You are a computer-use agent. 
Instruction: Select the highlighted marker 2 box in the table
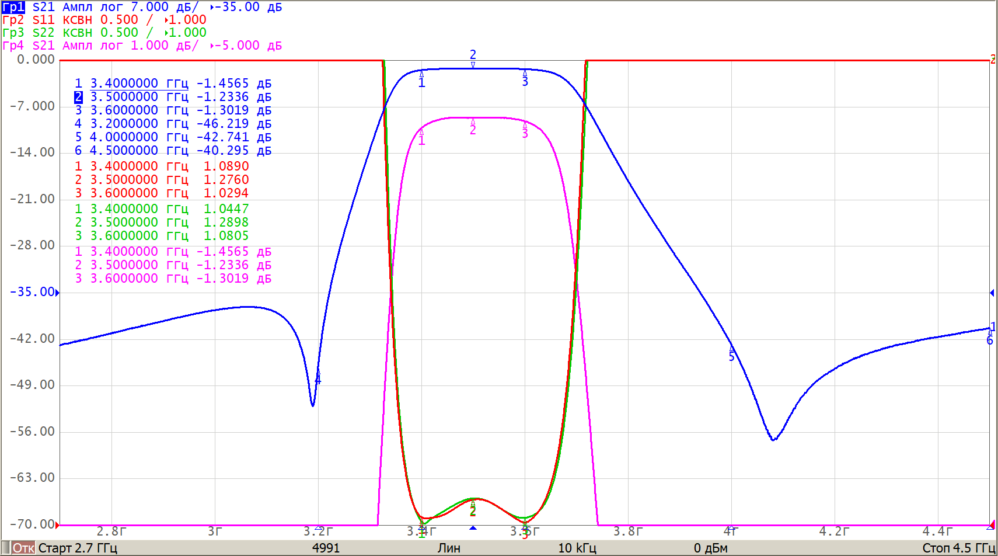78,97
